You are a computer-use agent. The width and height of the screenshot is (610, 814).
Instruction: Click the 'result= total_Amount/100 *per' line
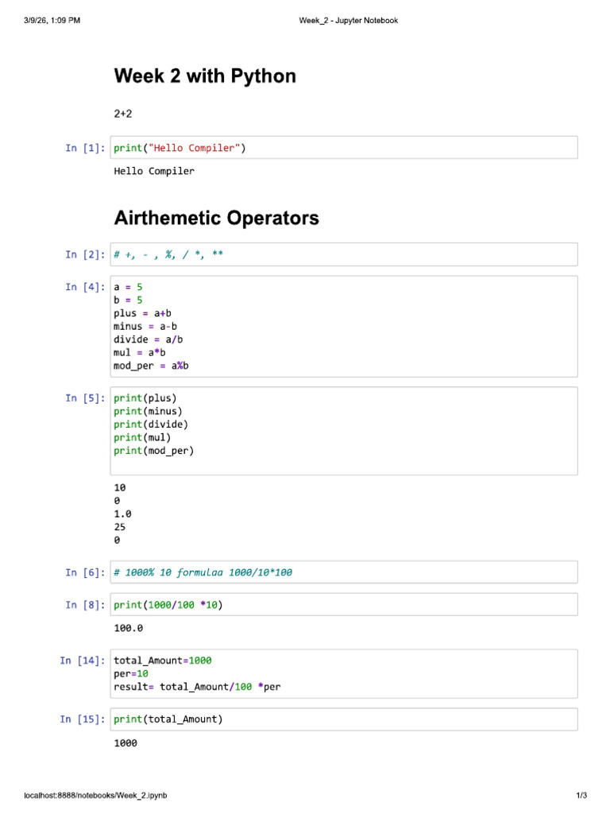tap(197, 687)
